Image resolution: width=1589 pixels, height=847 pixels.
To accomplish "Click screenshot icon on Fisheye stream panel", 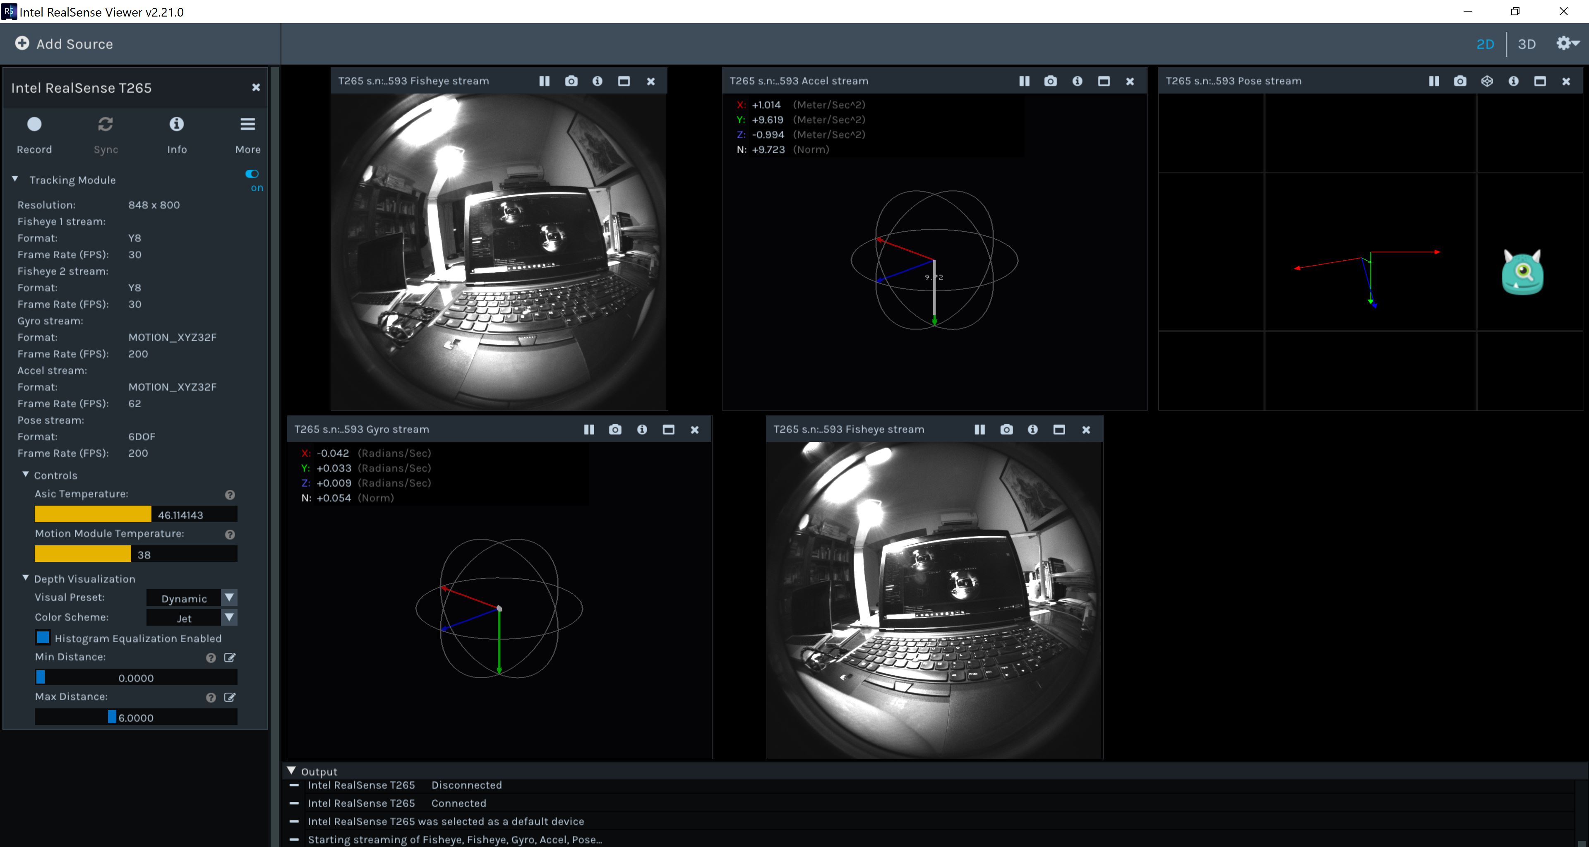I will point(572,81).
